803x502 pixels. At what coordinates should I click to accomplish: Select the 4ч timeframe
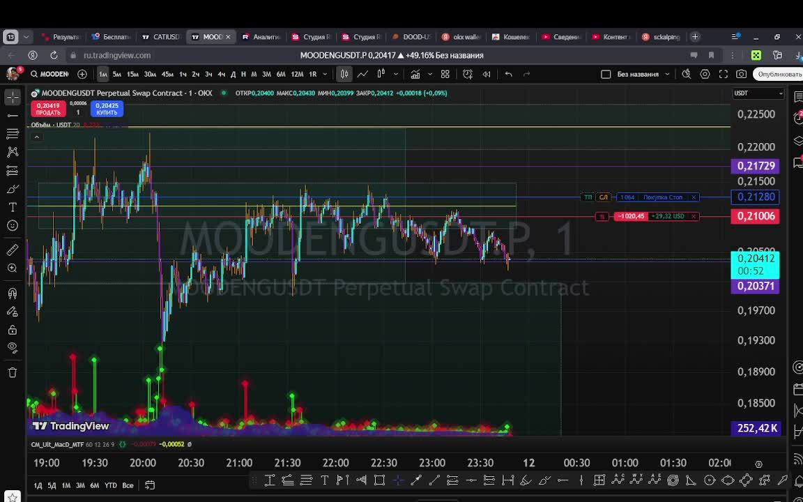point(221,75)
